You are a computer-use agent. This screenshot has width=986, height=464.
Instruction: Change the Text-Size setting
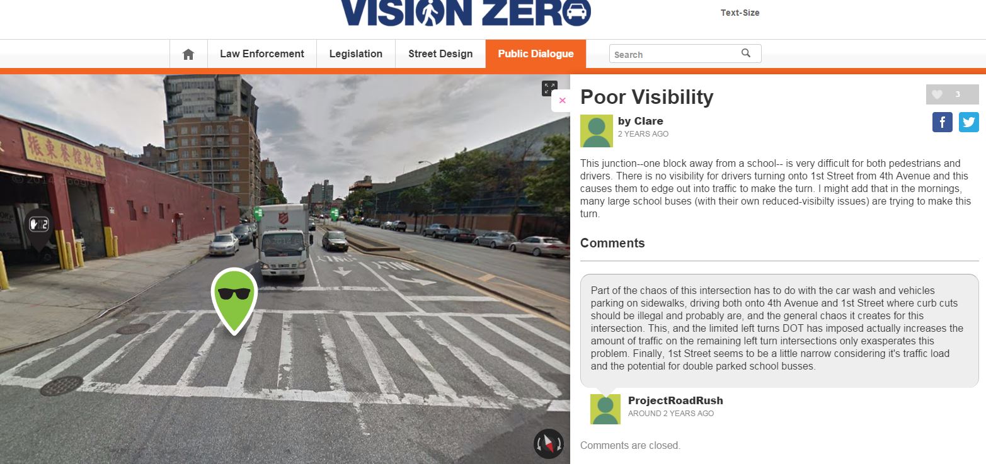pos(740,13)
